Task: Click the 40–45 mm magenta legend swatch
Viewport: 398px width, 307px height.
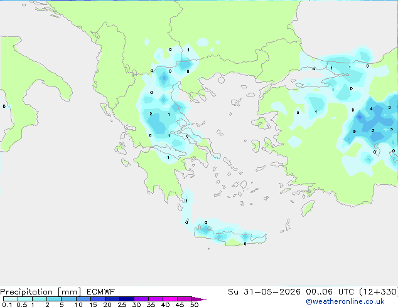Action: 170,299
